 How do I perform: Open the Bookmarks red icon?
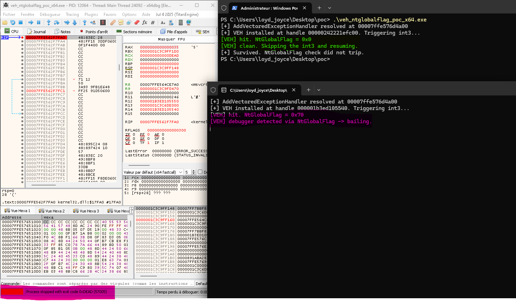137,22
